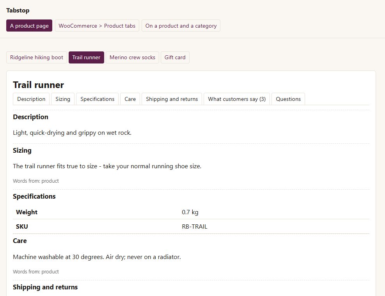Click 'Machine washable at 30 degrees' text

pos(97,257)
